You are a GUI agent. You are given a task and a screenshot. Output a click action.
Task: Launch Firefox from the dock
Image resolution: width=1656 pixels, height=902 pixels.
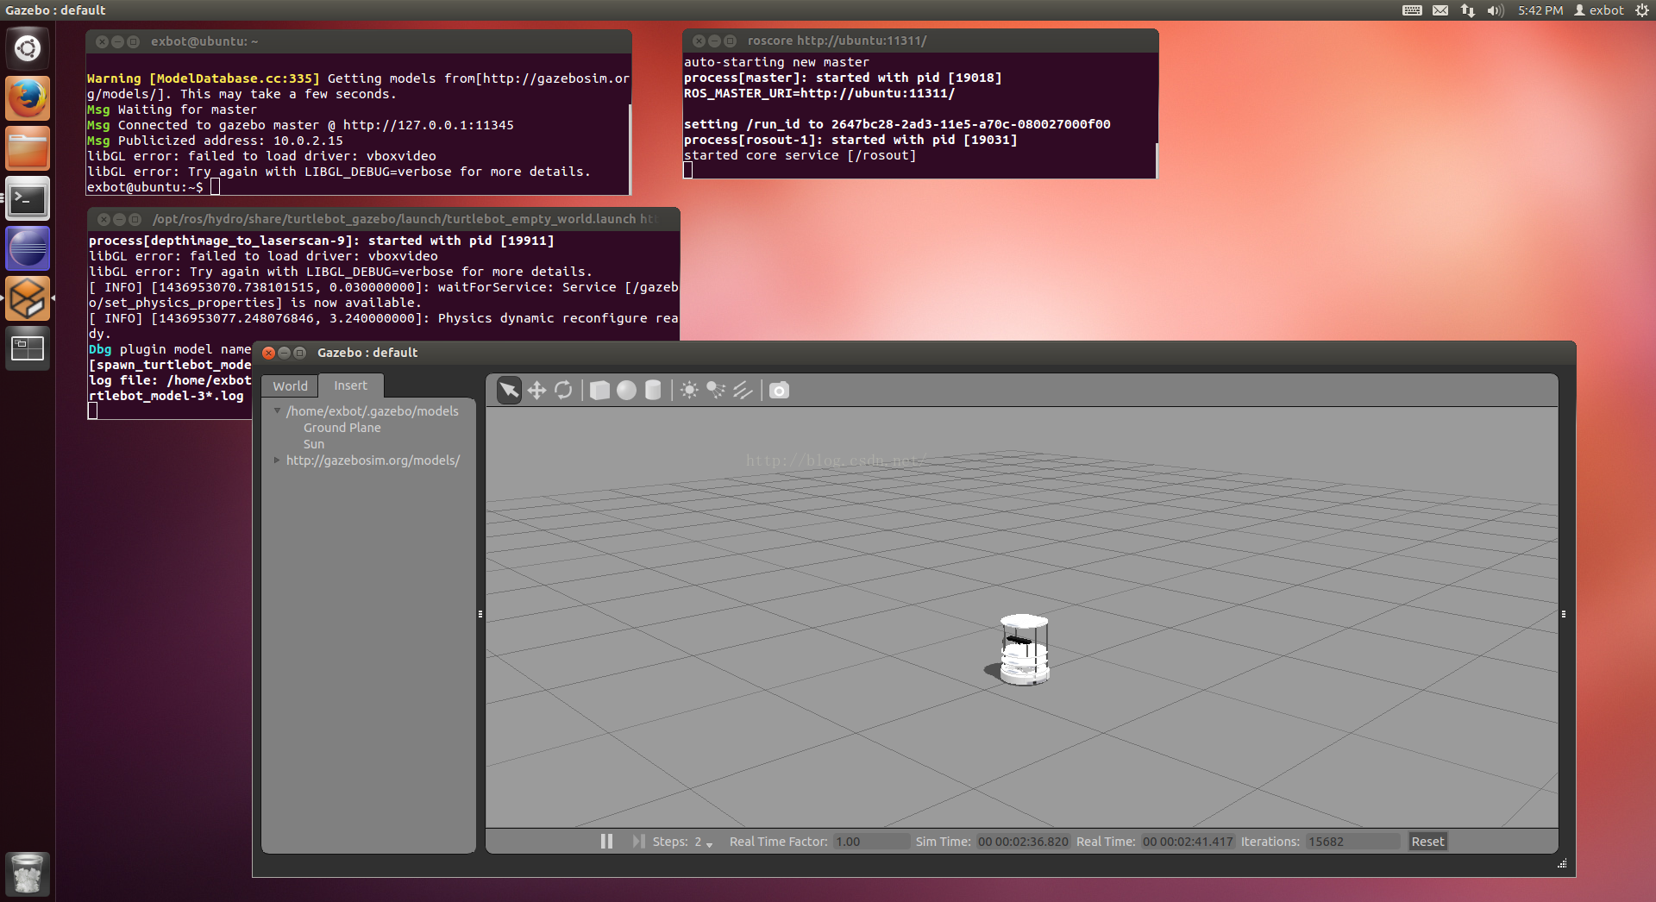(x=28, y=98)
